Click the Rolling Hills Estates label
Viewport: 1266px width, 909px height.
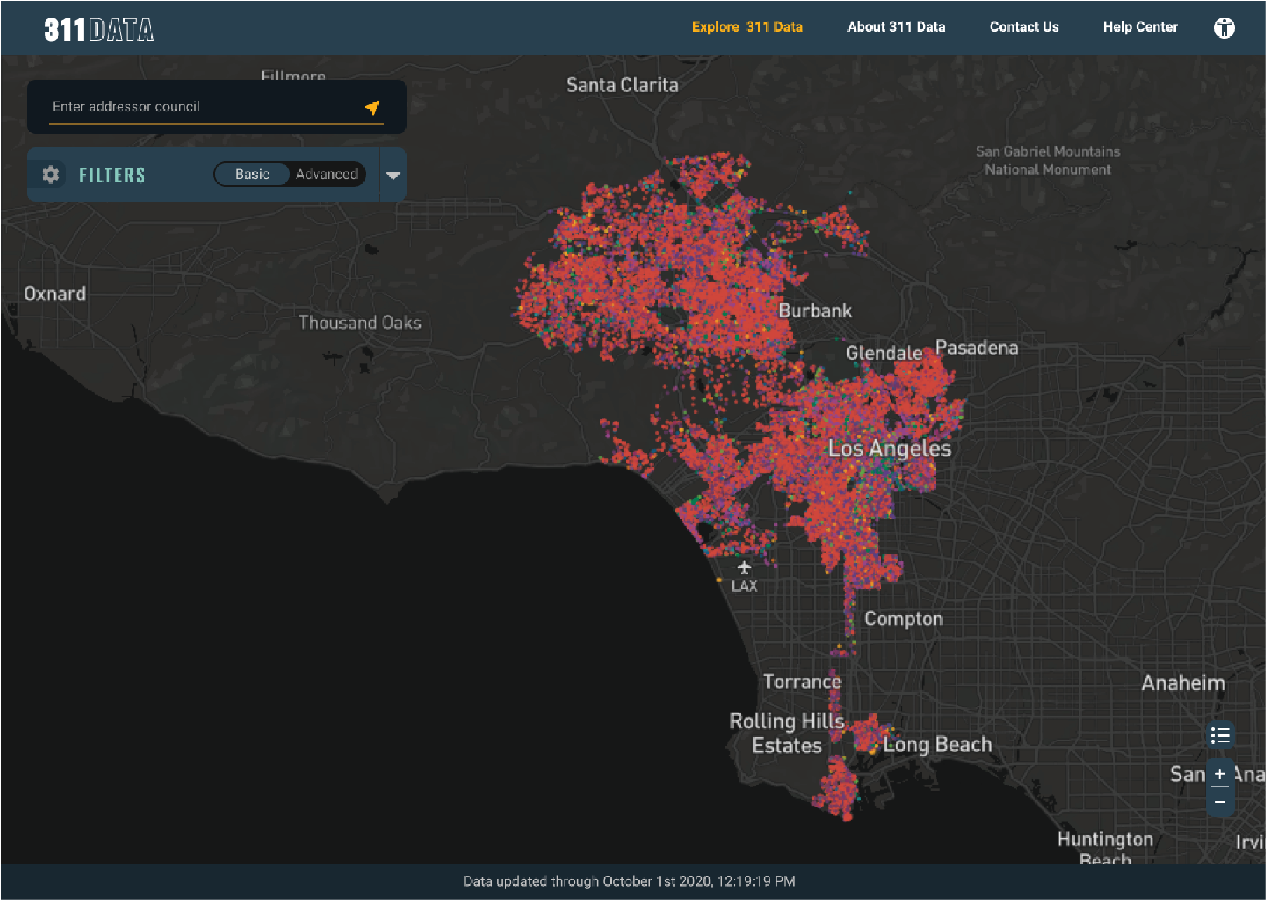pos(787,733)
